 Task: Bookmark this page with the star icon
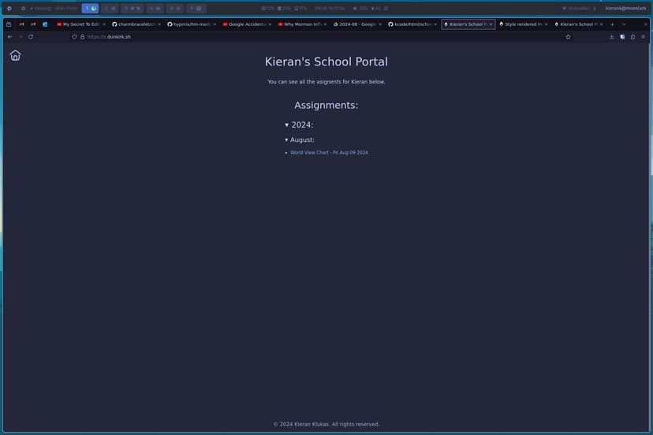568,36
